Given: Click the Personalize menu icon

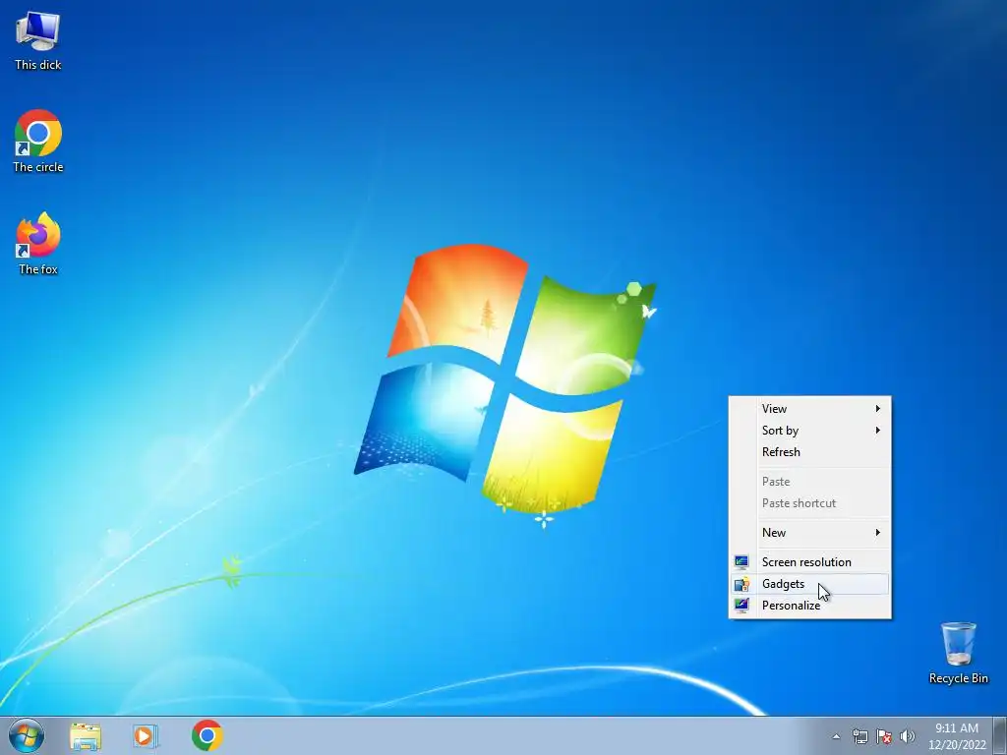Looking at the screenshot, I should (x=741, y=606).
